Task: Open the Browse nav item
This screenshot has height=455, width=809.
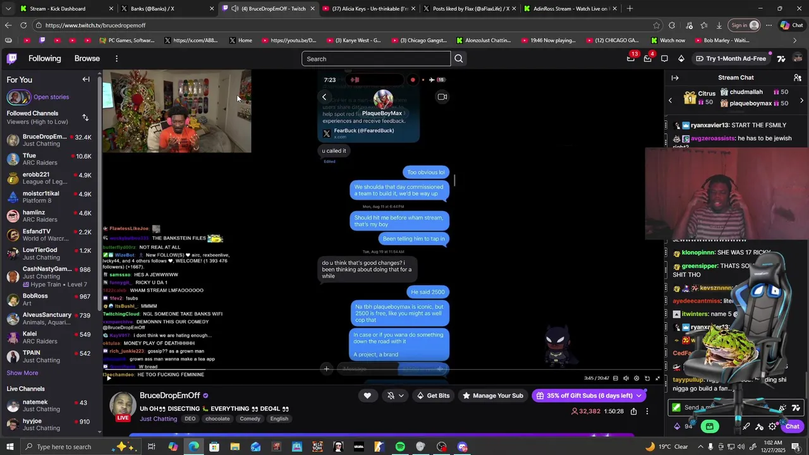Action: (x=87, y=59)
